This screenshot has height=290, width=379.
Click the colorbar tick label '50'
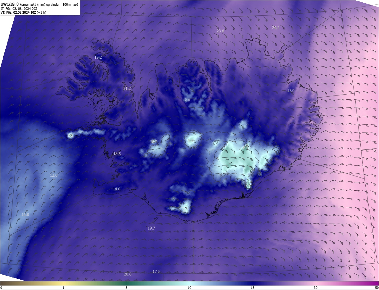click(x=377, y=288)
